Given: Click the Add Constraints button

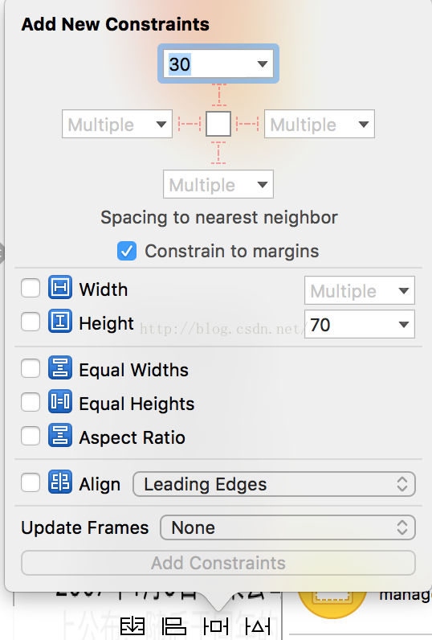Looking at the screenshot, I should [218, 563].
